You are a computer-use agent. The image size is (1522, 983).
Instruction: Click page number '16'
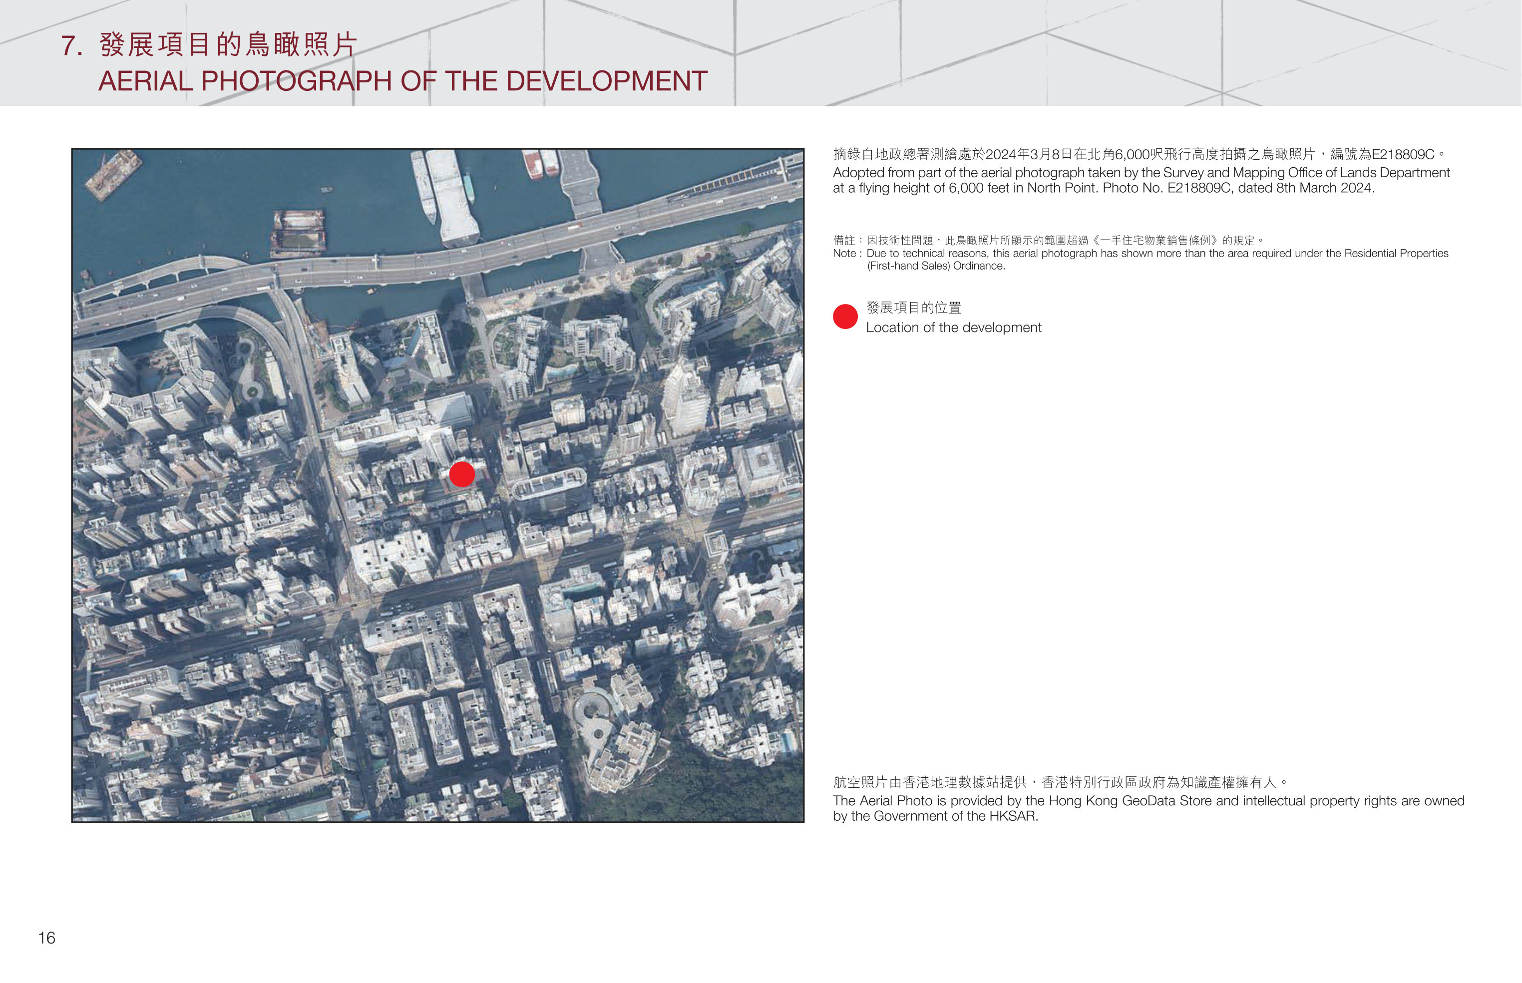[46, 938]
